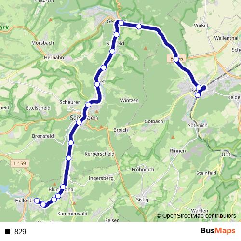Select the stop marker left of Kerperscheid
This screenshot has height=241, width=241.
click(68, 158)
